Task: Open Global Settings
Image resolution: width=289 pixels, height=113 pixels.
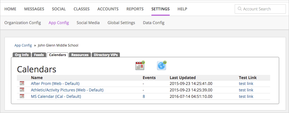Action: (121, 23)
